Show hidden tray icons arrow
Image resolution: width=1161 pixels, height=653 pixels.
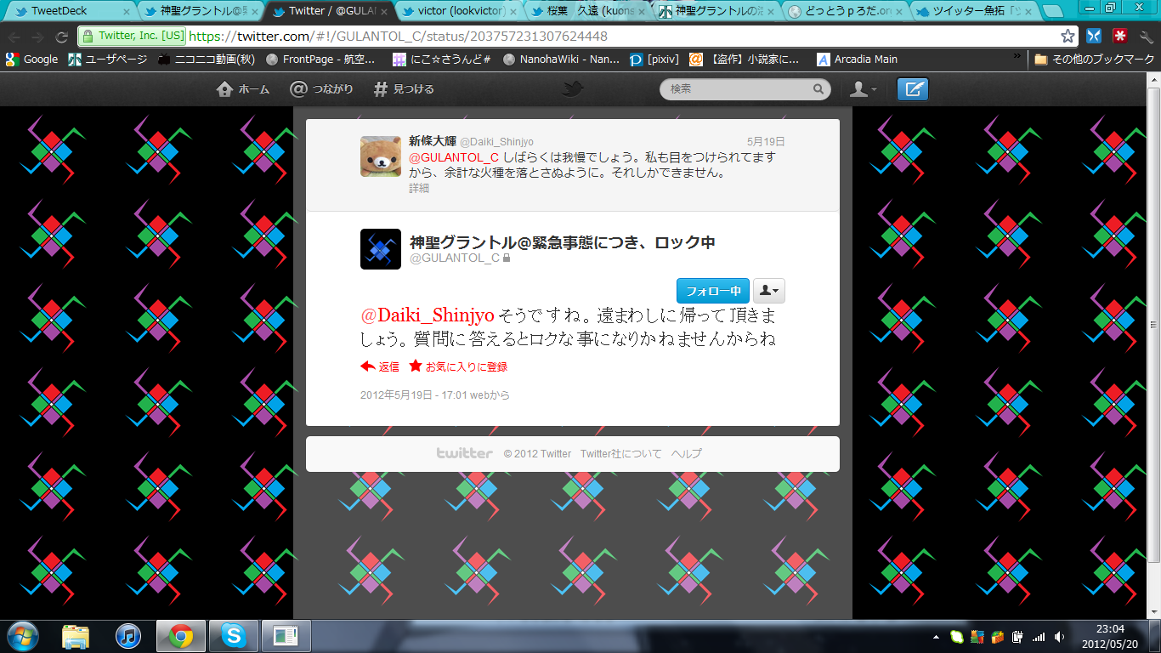936,637
